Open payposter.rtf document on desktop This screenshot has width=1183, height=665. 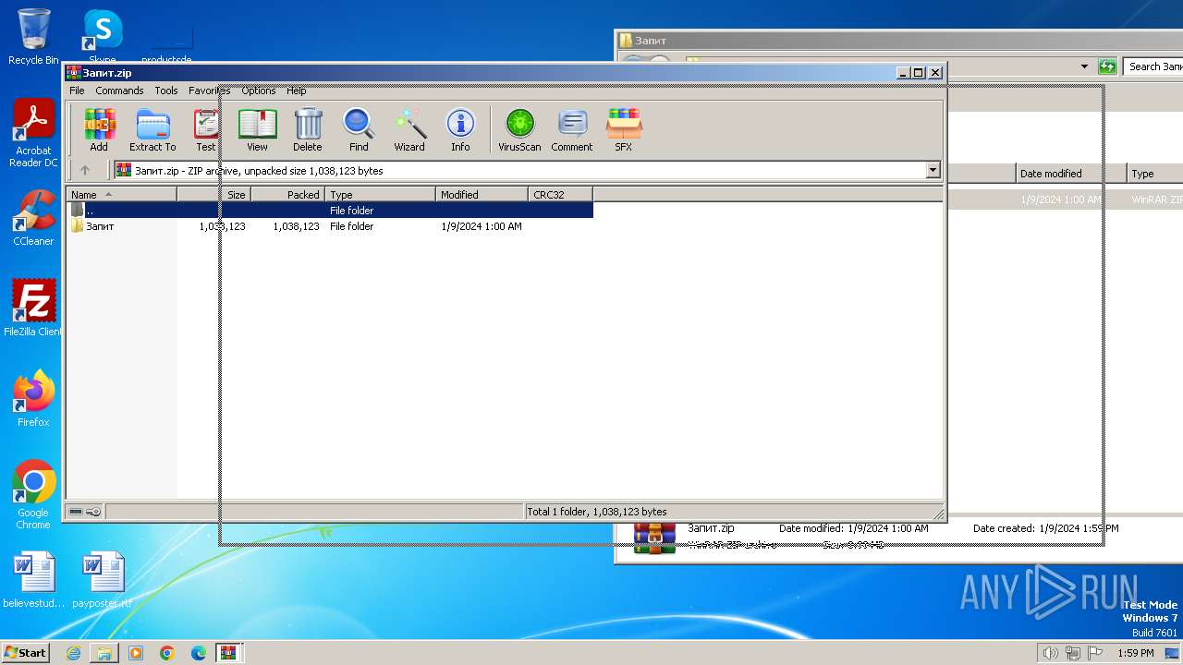coord(102,580)
